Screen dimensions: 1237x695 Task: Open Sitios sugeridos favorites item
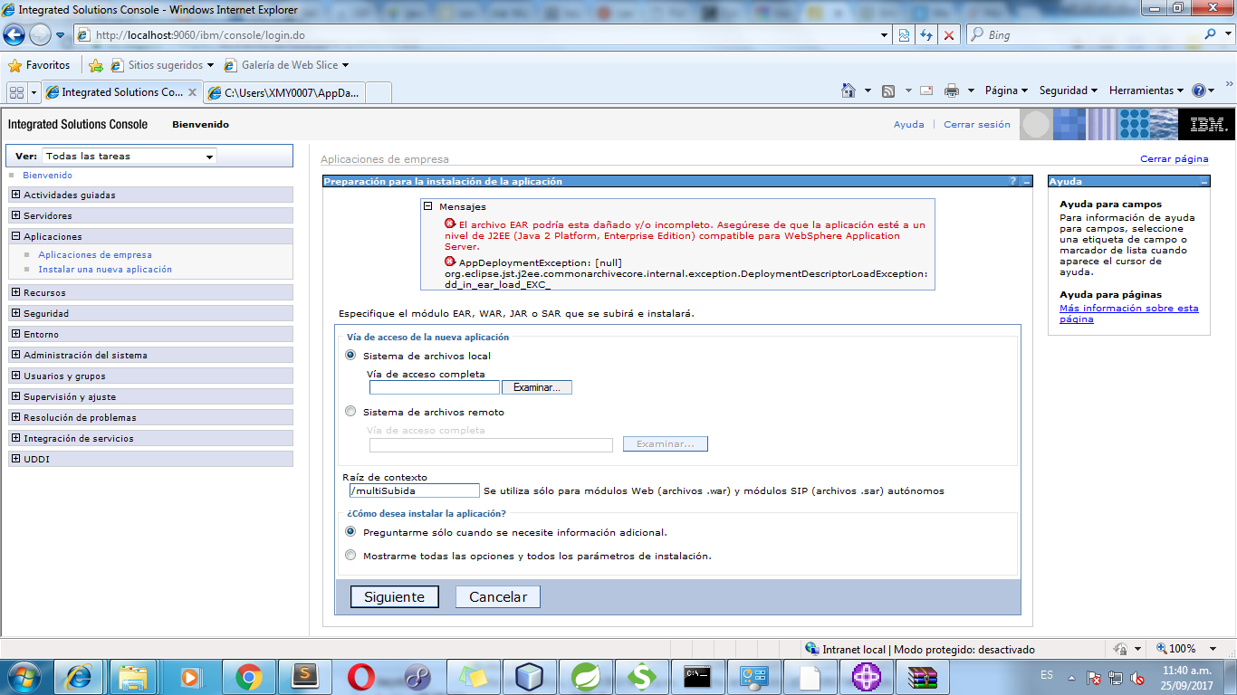point(162,65)
